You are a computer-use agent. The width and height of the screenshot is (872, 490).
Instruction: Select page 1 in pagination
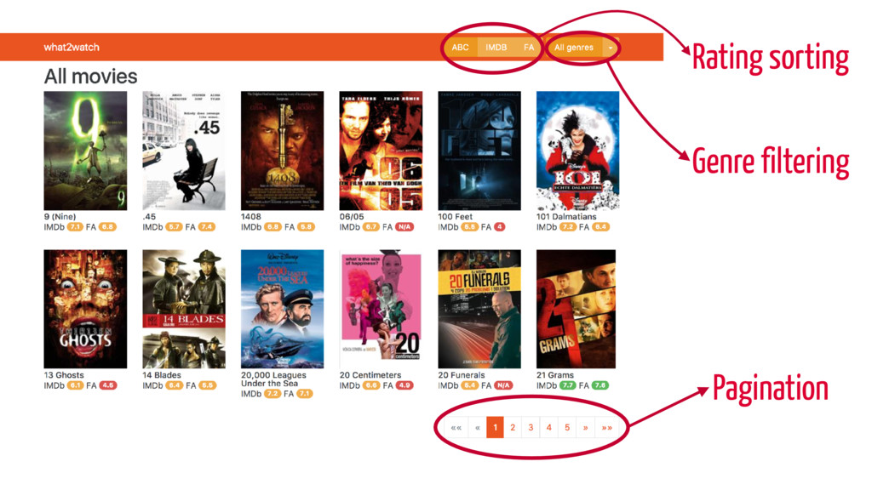(495, 427)
